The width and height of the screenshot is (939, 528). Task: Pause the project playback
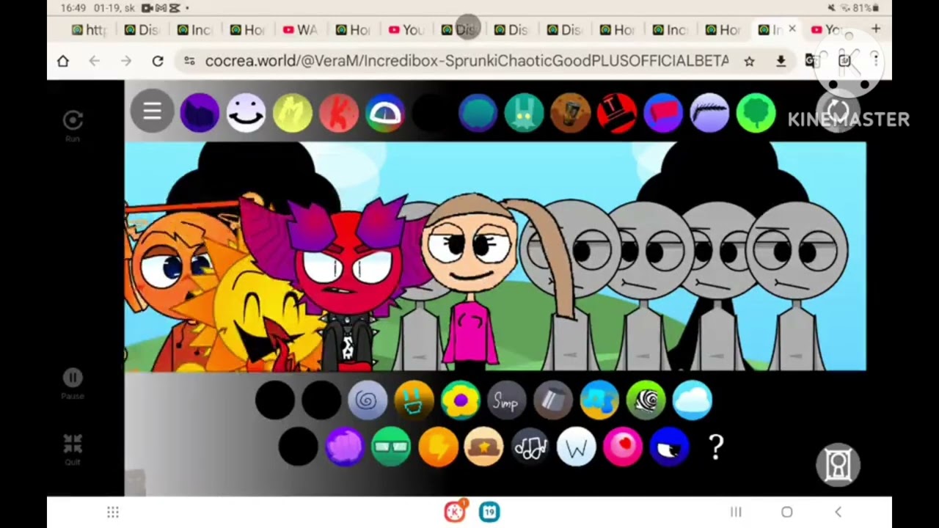[73, 383]
